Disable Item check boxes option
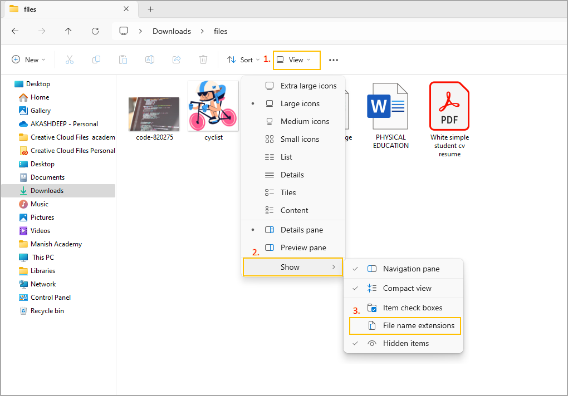Screen dimensions: 568x396 click(x=412, y=308)
